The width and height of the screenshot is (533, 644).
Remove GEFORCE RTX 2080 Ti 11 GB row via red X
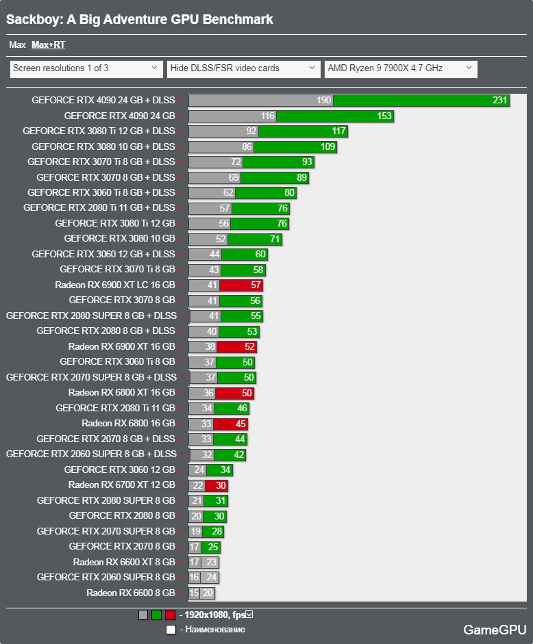(180, 409)
